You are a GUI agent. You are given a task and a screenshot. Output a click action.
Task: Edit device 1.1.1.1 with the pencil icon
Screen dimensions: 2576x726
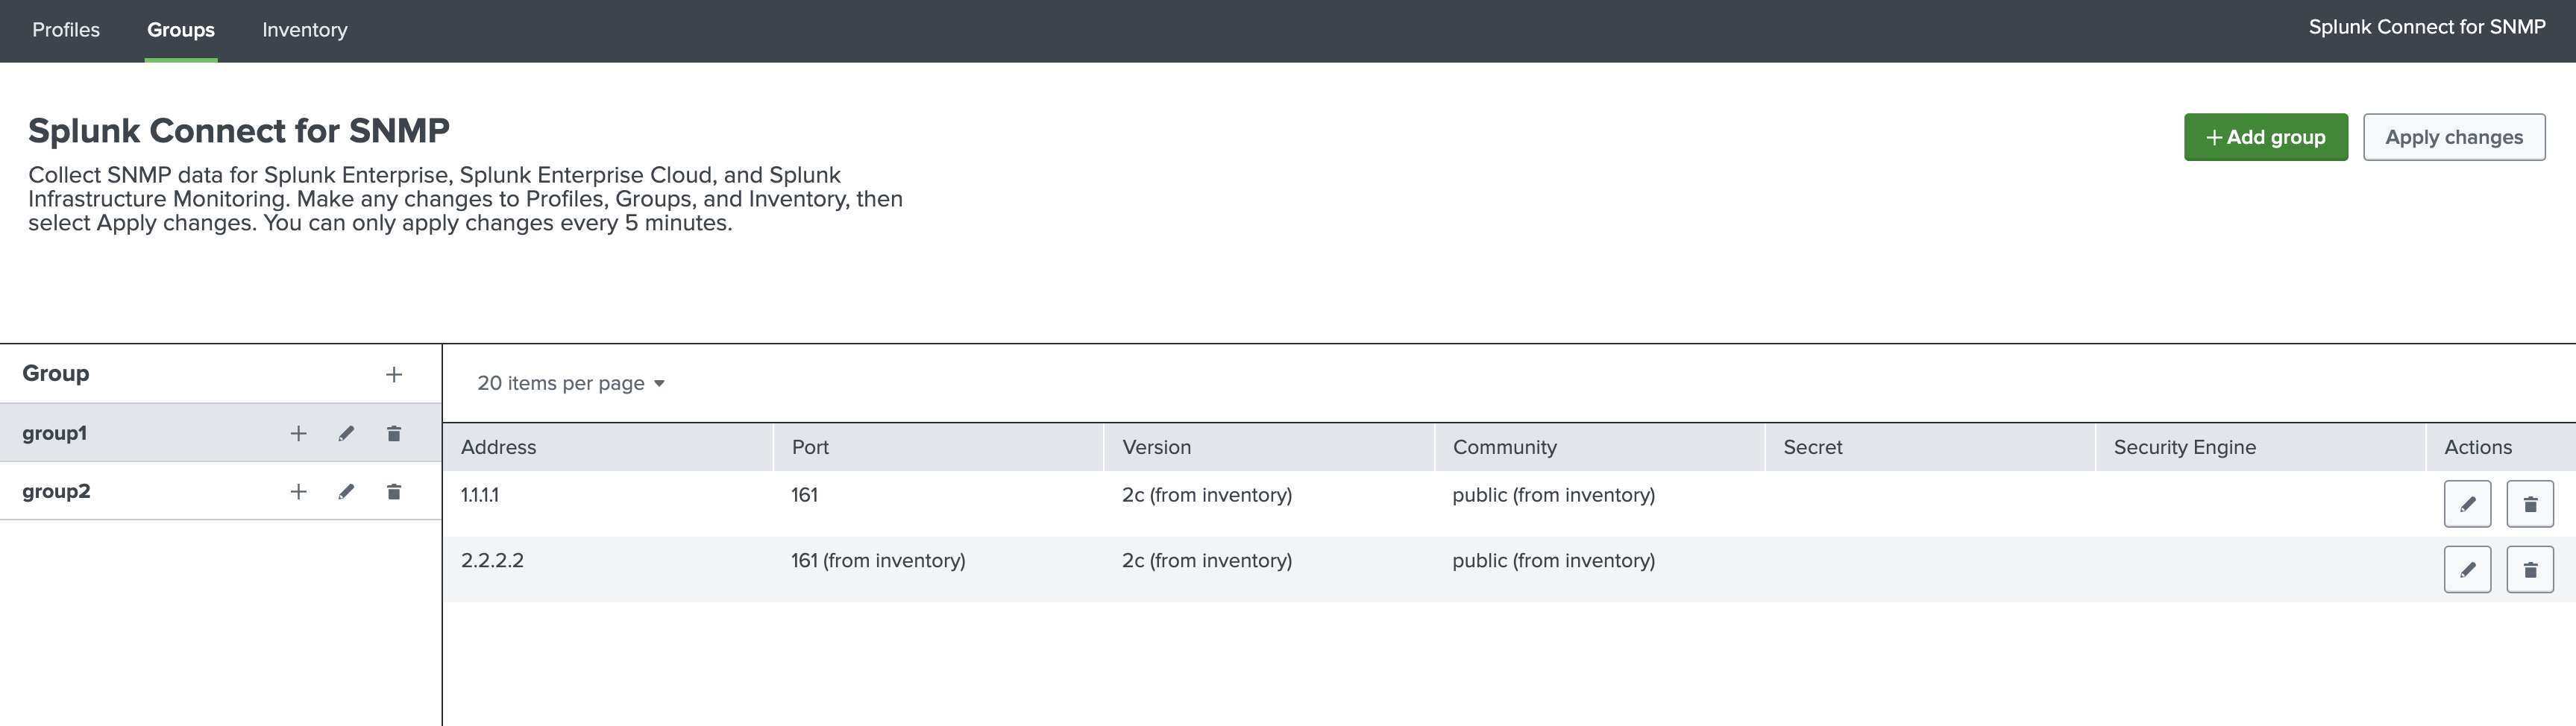click(2467, 504)
